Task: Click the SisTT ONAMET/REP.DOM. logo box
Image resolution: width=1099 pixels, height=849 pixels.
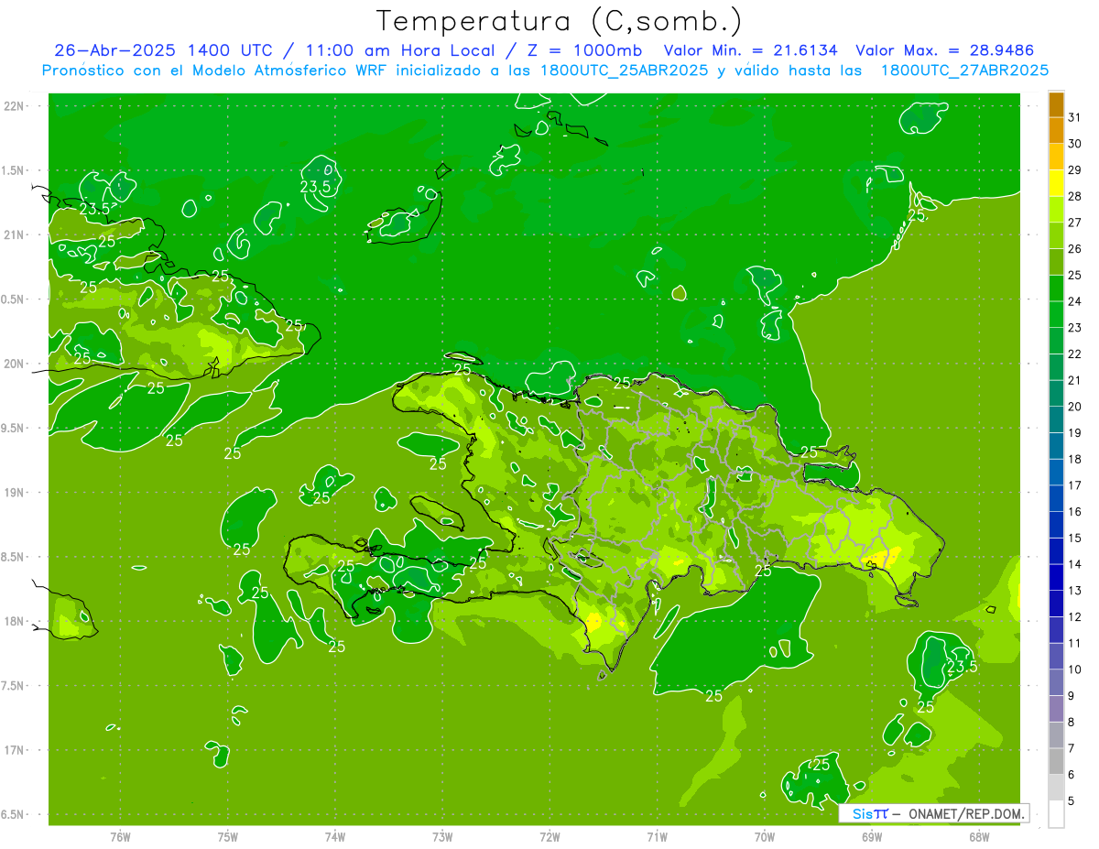Action: [933, 813]
